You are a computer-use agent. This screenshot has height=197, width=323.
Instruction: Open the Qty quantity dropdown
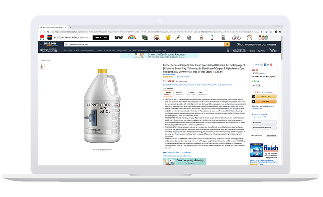coord(258,86)
